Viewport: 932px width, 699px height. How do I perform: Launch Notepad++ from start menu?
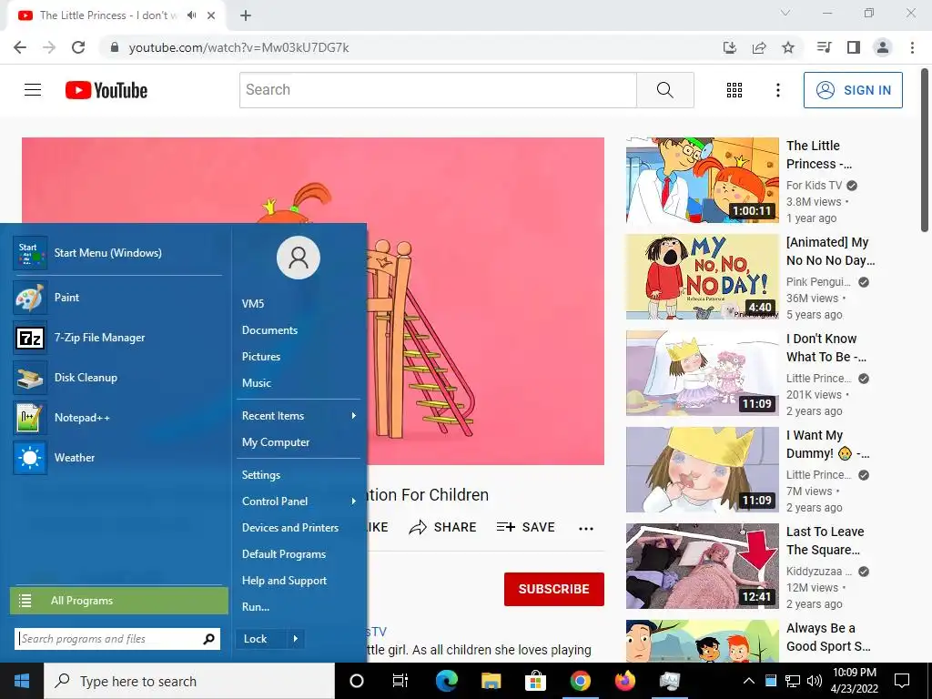tap(117, 417)
